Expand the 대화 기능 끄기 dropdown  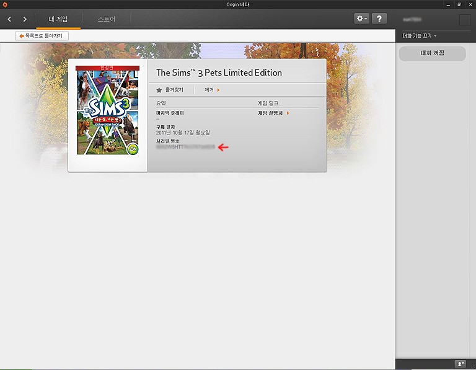pyautogui.click(x=419, y=36)
